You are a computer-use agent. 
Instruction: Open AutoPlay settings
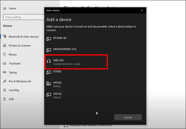click(x=14, y=90)
